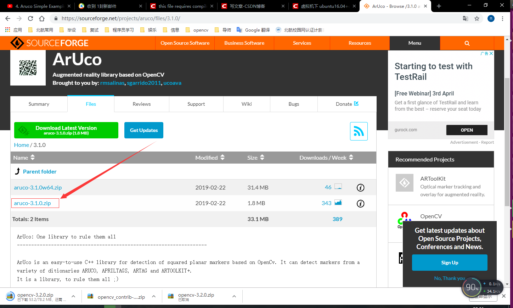Image resolution: width=513 pixels, height=308 pixels.
Task: Click Download Latest Version button
Action: coord(66,130)
